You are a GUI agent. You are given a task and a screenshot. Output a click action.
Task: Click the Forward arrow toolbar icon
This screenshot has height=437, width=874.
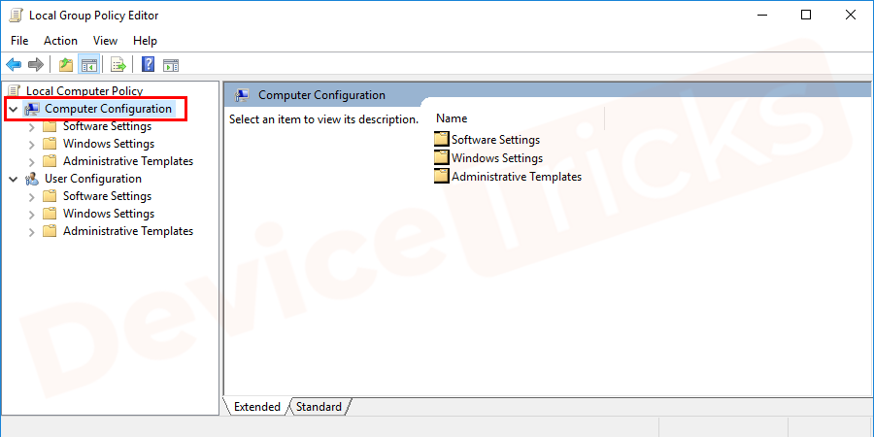click(36, 65)
